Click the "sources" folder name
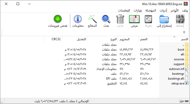 coord(179,59)
